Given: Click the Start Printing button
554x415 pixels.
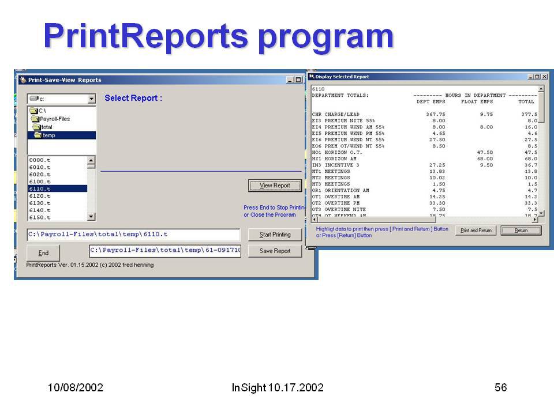Looking at the screenshot, I should pos(275,235).
